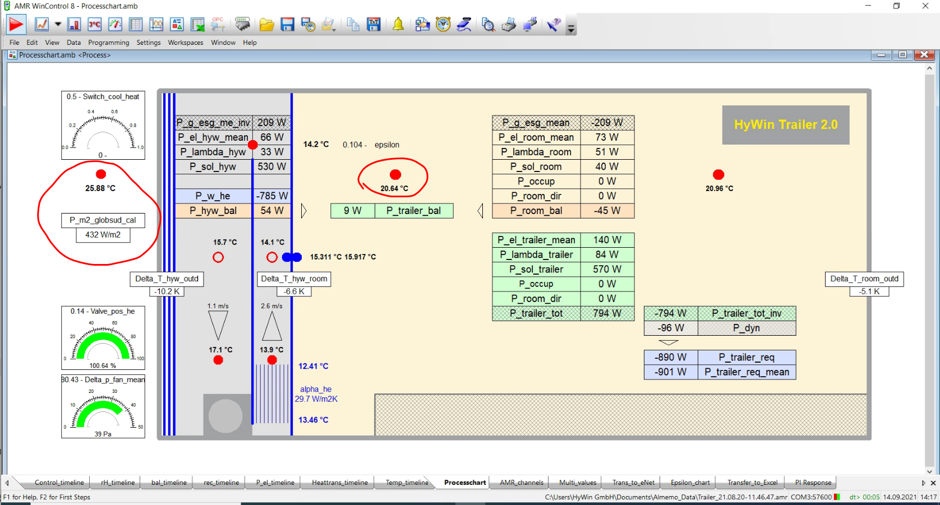Click the copy documents icon
The image size is (940, 505).
coord(353,24)
